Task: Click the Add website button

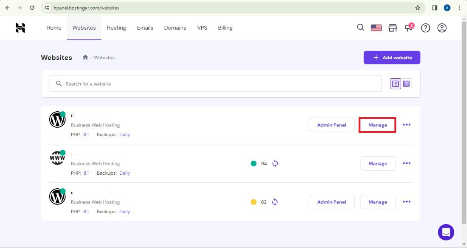Action: click(x=392, y=58)
